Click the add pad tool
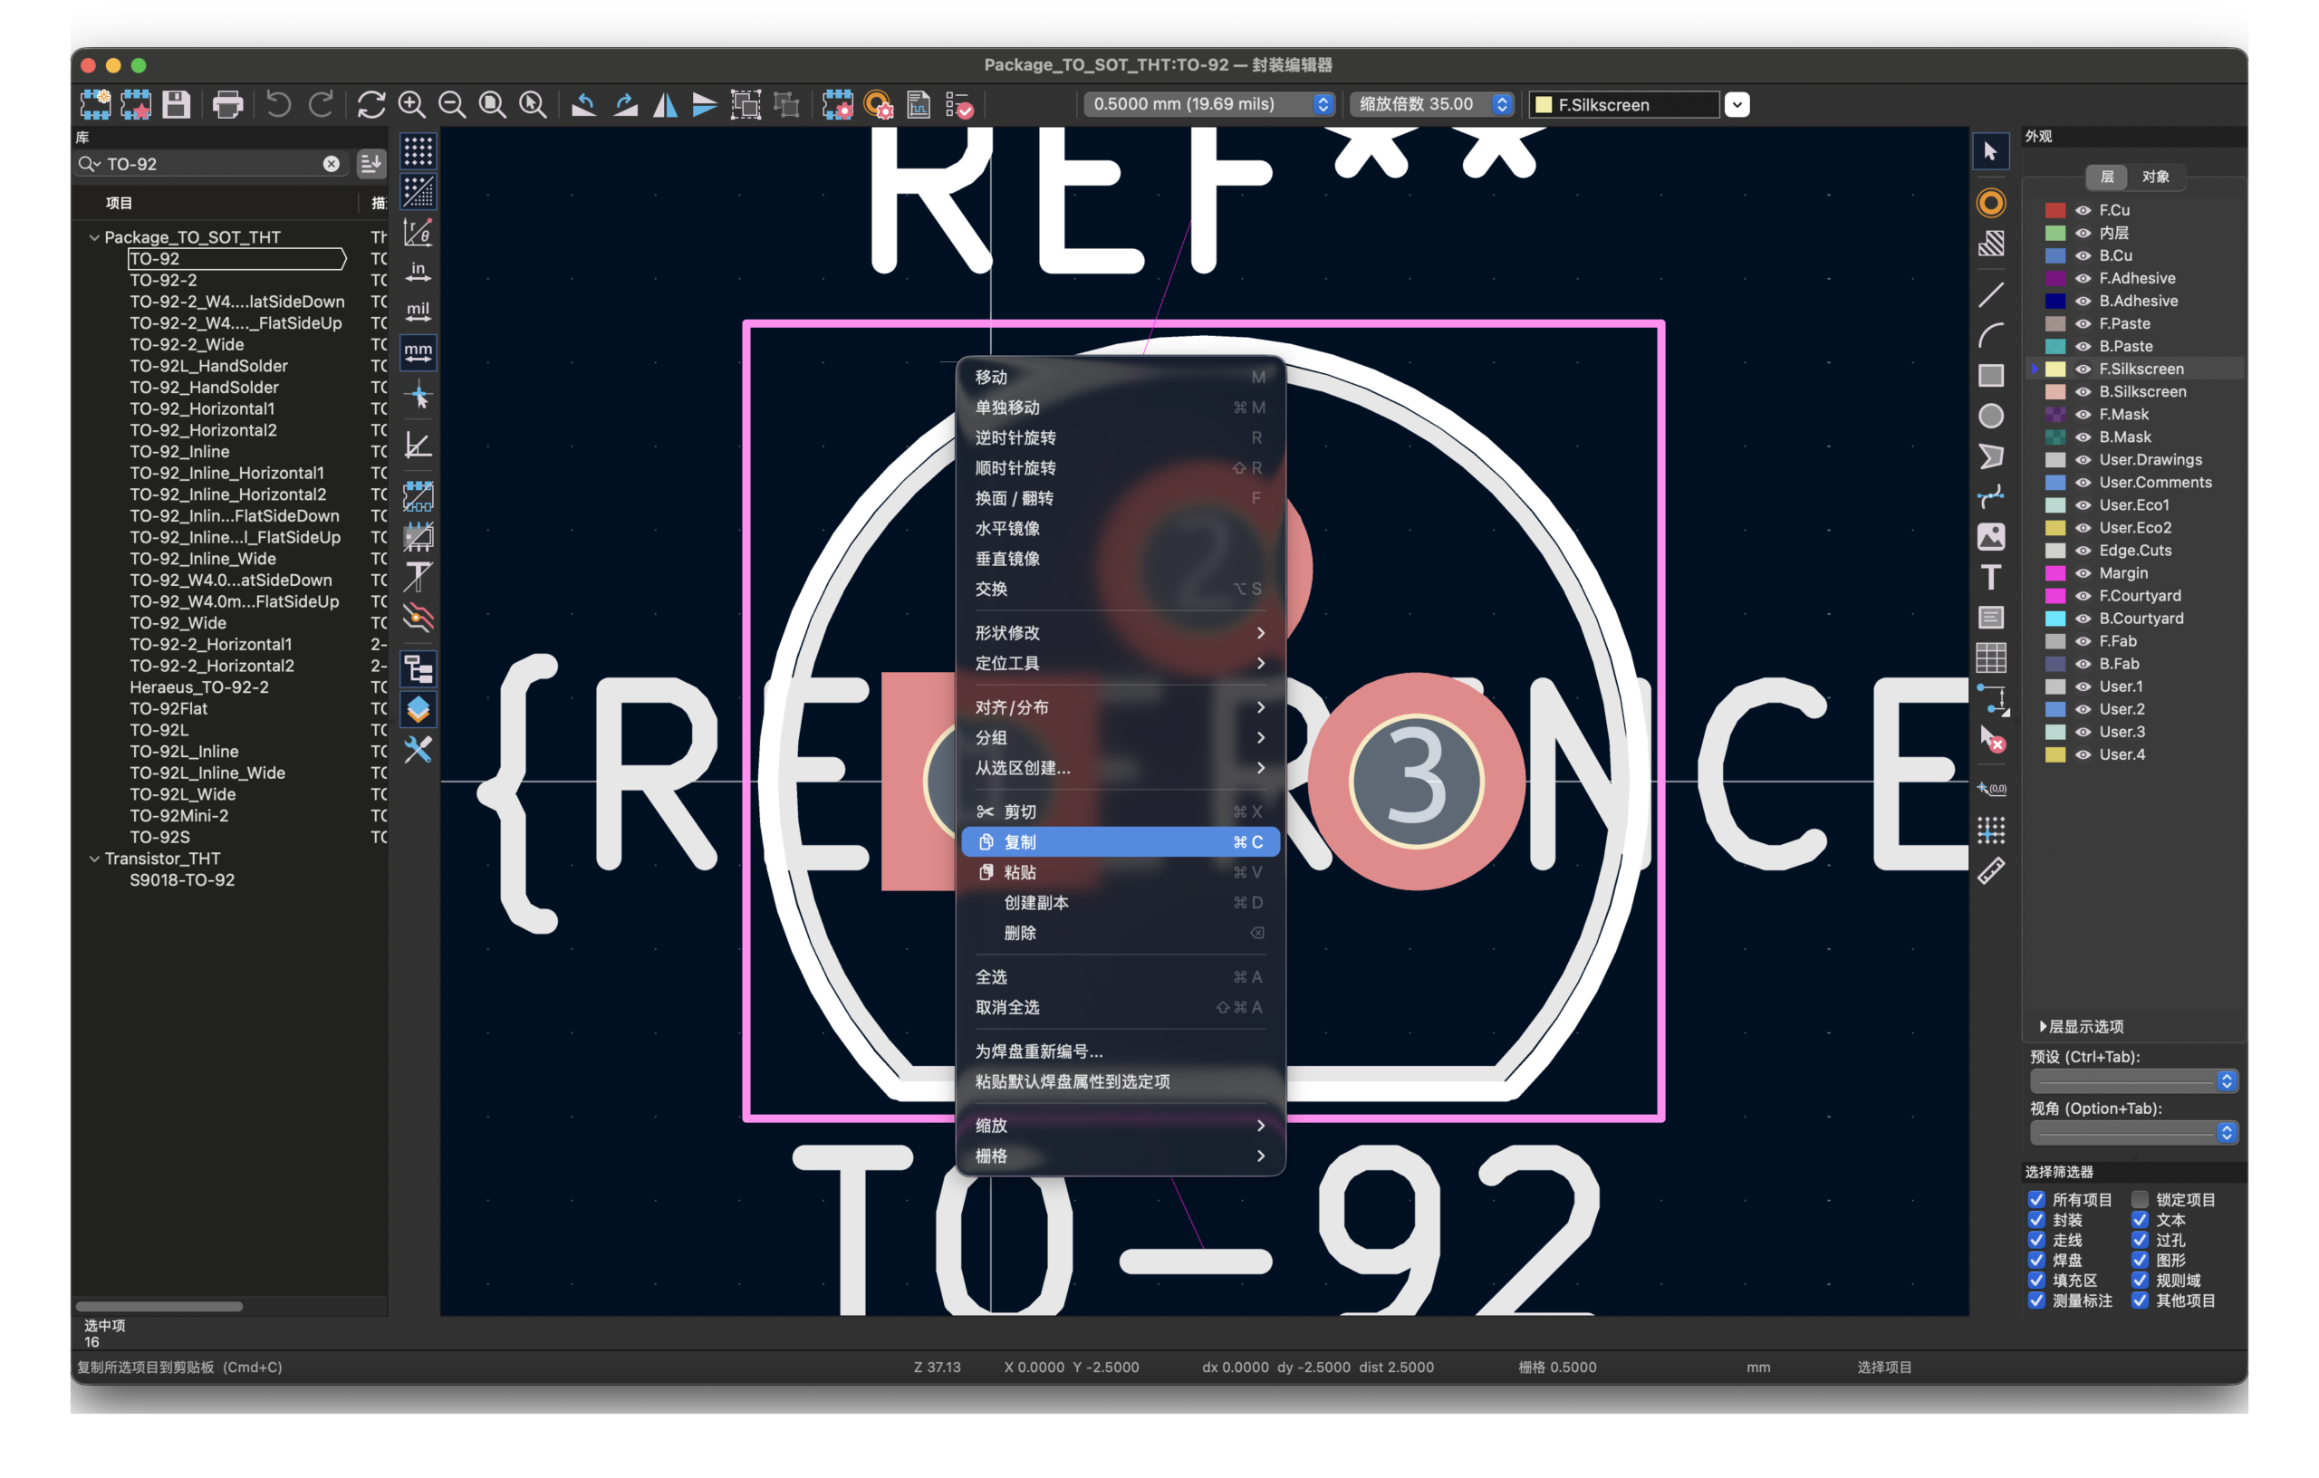Image resolution: width=2319 pixels, height=1478 pixels. point(1990,203)
